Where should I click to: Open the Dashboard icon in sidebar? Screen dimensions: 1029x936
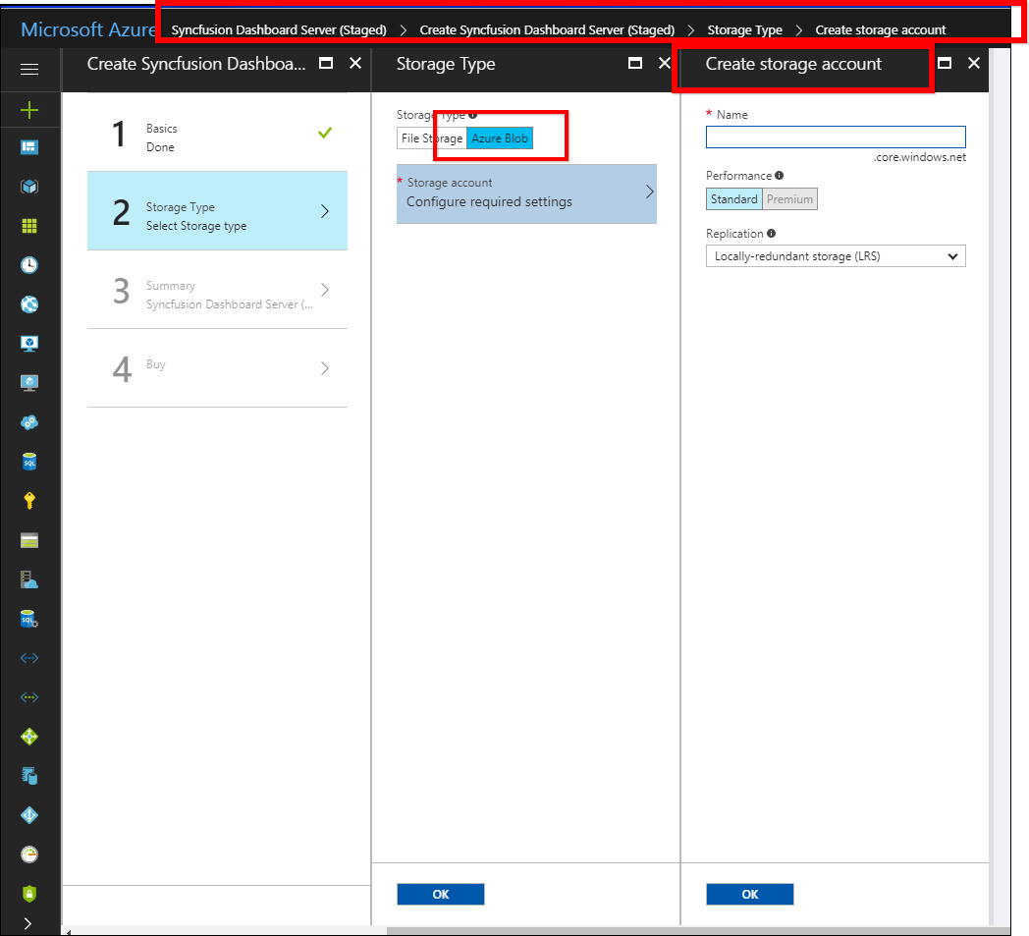pyautogui.click(x=29, y=147)
